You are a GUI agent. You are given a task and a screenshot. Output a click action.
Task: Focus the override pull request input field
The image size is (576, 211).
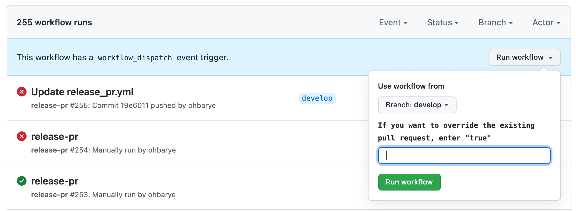tap(464, 156)
